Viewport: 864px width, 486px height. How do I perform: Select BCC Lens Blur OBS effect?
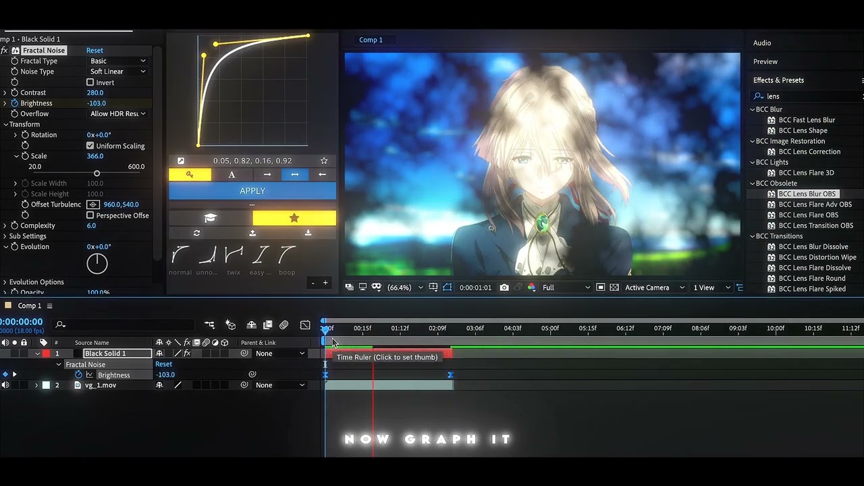(807, 194)
